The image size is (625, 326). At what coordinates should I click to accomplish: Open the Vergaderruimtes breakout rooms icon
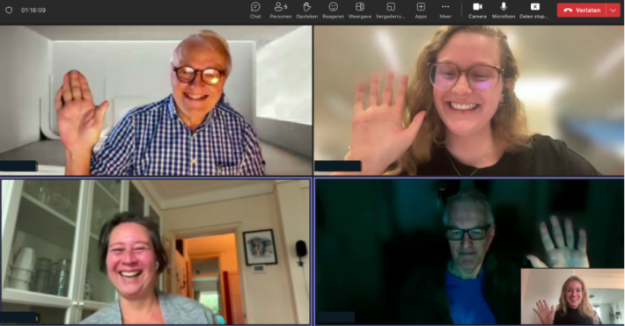click(x=390, y=11)
